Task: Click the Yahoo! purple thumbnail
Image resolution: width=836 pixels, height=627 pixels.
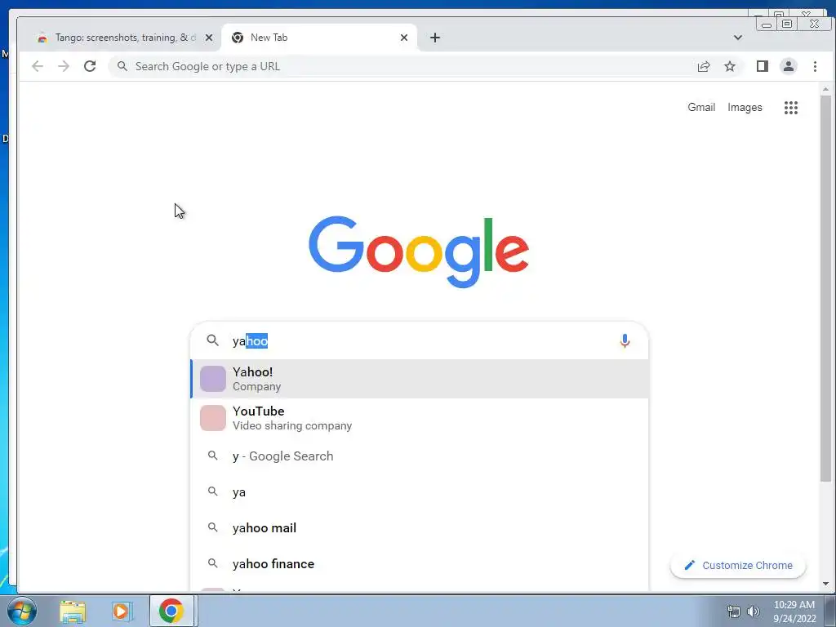Action: (x=213, y=379)
